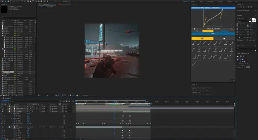Click the timeline zoom slider at bottom
Viewport: 258px width, 140px height.
pos(81,139)
